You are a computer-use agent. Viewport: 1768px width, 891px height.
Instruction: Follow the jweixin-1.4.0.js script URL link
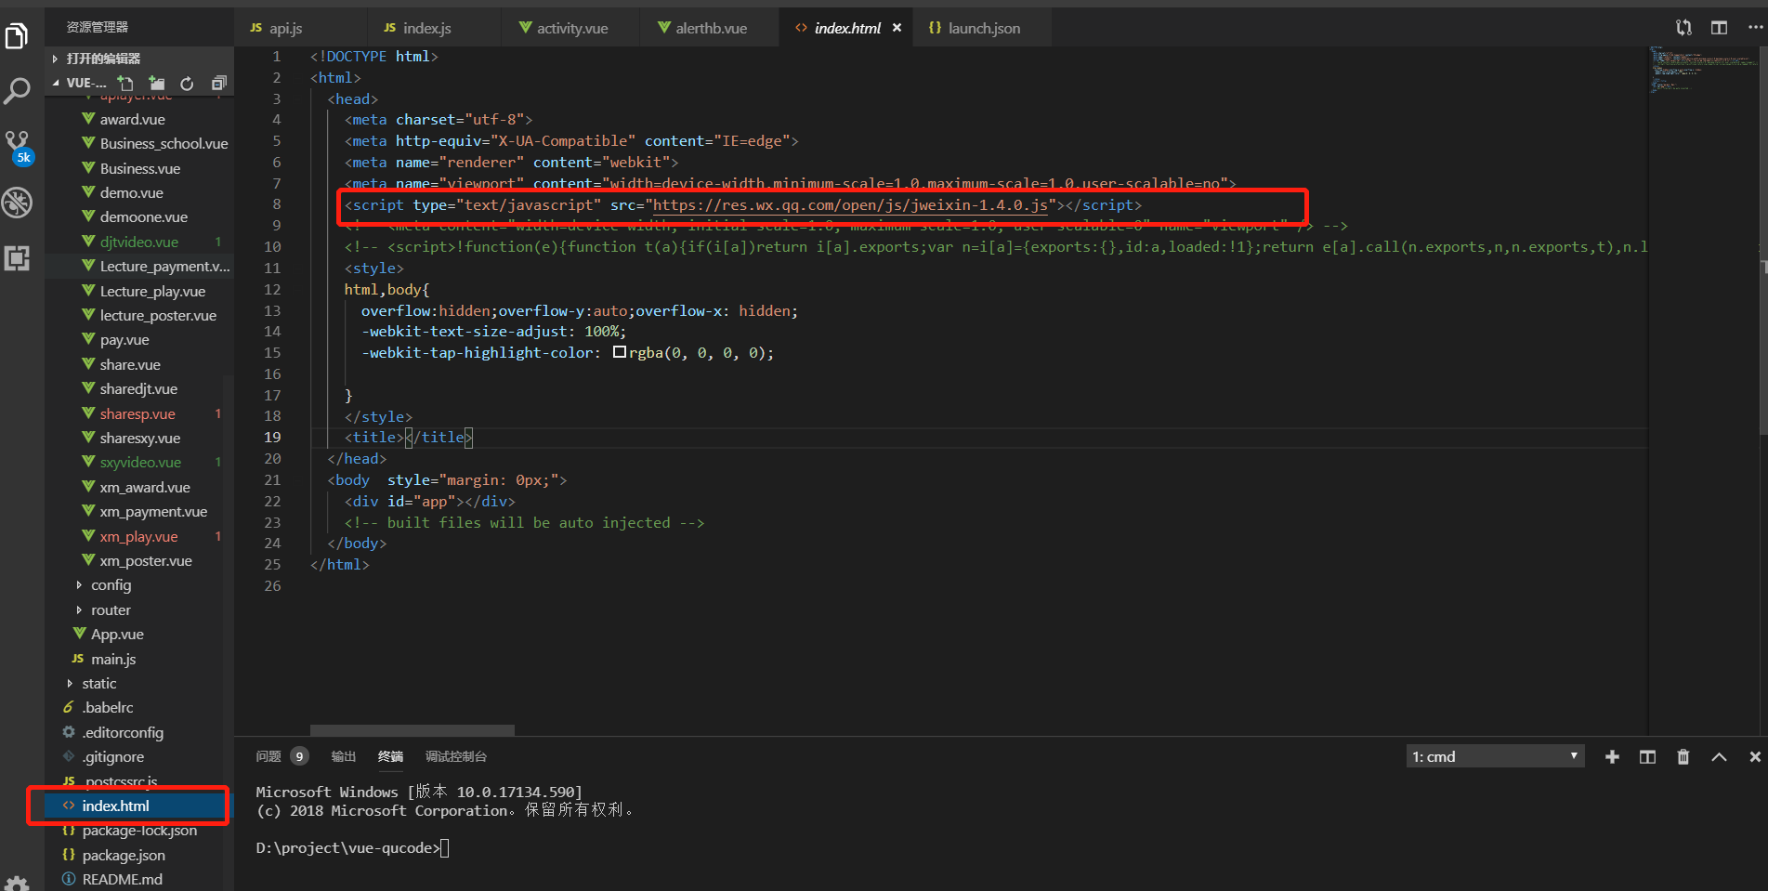[850, 205]
